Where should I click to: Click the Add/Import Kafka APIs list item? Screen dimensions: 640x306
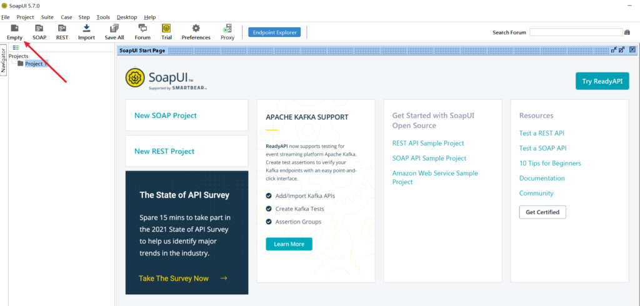tap(305, 196)
